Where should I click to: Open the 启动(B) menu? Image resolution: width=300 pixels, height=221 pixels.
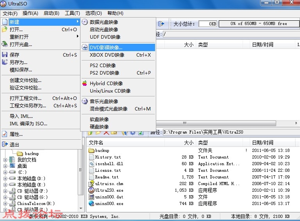coord(51,13)
